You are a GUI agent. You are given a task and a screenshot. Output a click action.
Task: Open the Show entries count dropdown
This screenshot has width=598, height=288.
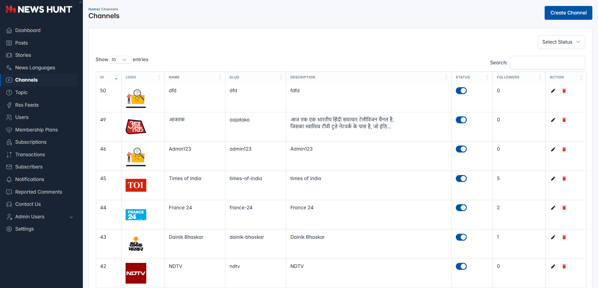point(120,60)
